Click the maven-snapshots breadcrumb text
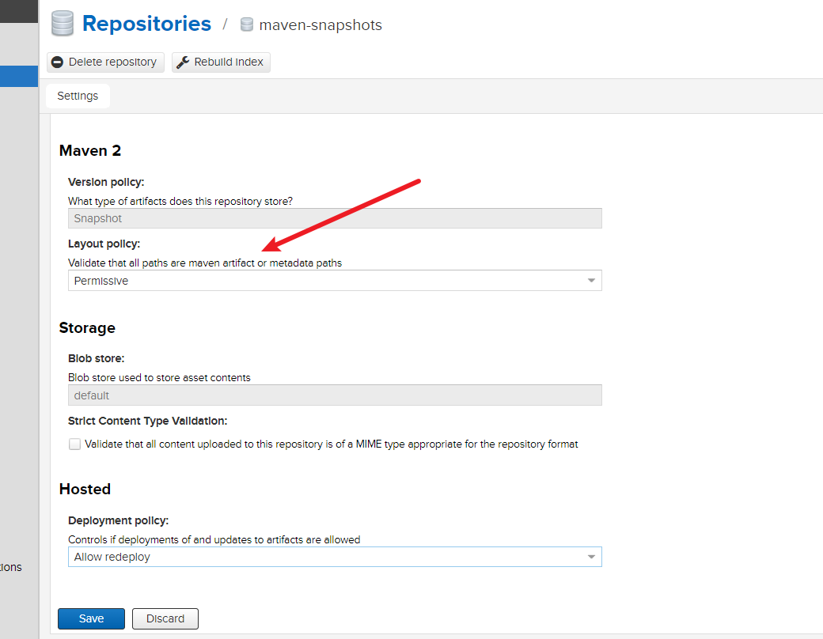The image size is (823, 639). [x=320, y=25]
